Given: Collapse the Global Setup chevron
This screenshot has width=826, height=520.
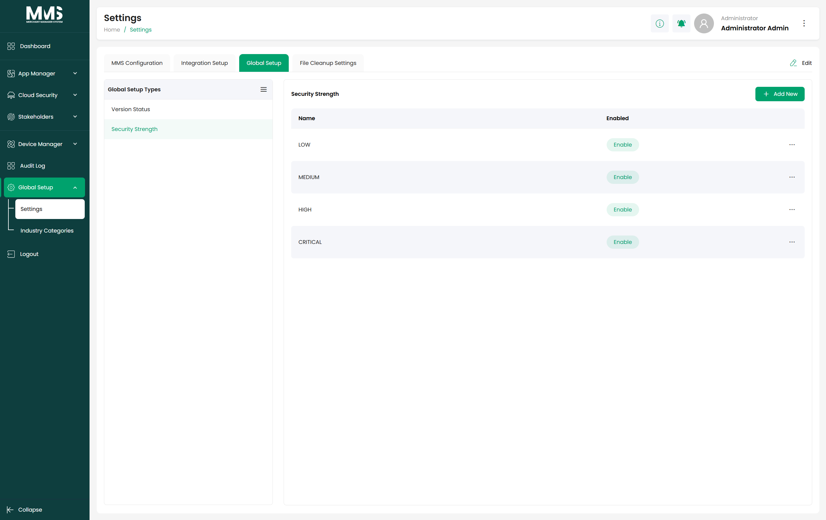Looking at the screenshot, I should coord(75,188).
